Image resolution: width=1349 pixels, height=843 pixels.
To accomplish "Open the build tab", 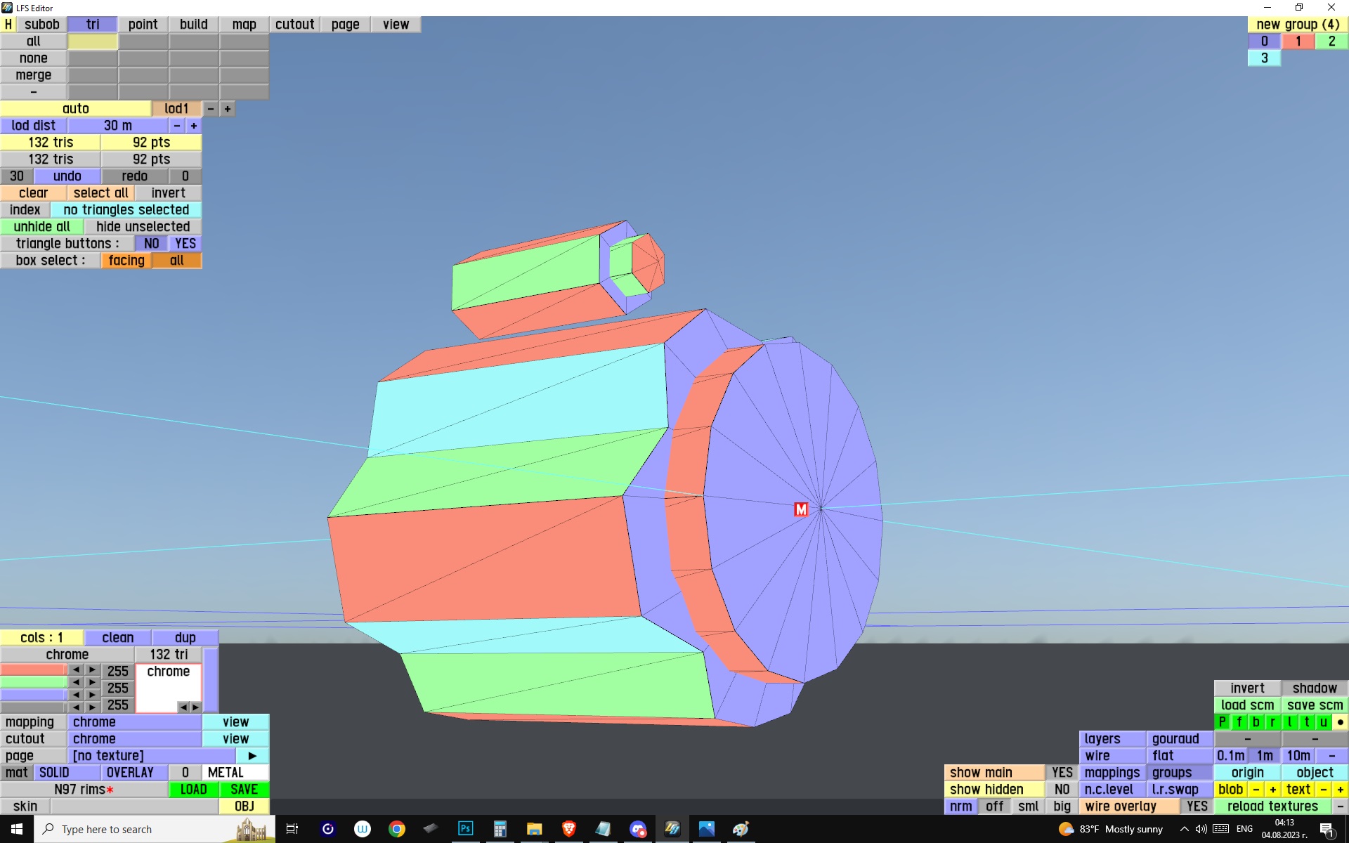I will (x=193, y=25).
